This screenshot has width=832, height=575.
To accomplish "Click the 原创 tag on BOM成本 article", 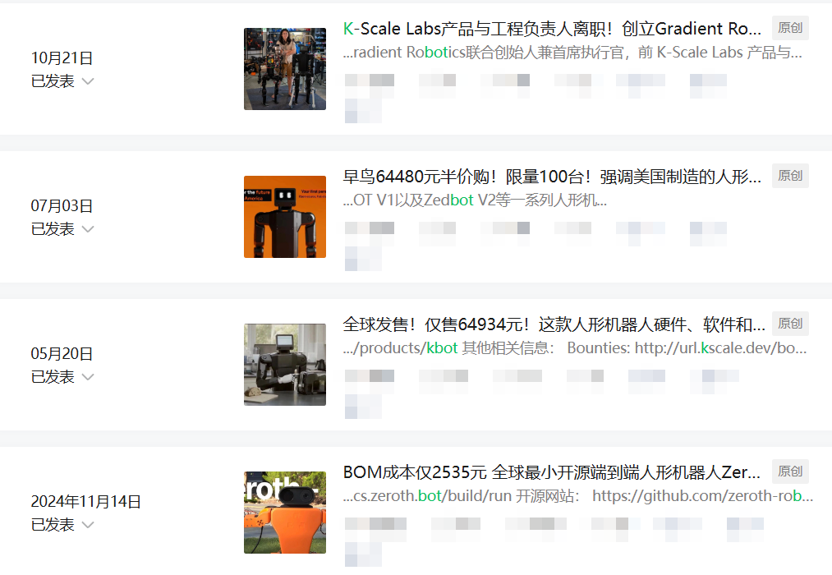I will coord(790,471).
